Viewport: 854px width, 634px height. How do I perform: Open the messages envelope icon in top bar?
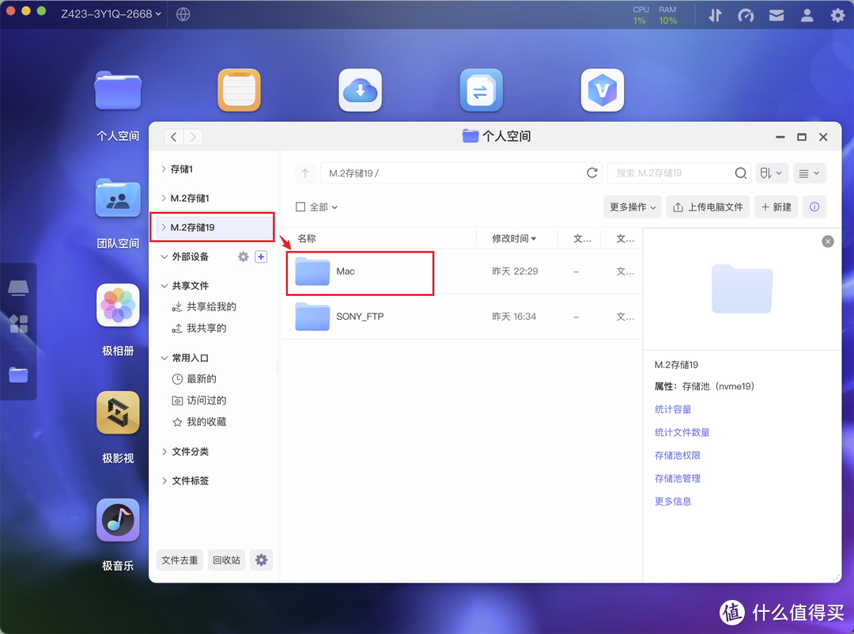click(x=776, y=14)
